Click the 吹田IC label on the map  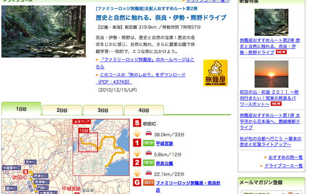(x=19, y=178)
